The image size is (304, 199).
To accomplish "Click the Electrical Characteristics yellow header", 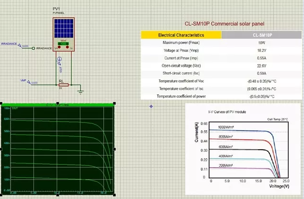I will tap(181, 35).
